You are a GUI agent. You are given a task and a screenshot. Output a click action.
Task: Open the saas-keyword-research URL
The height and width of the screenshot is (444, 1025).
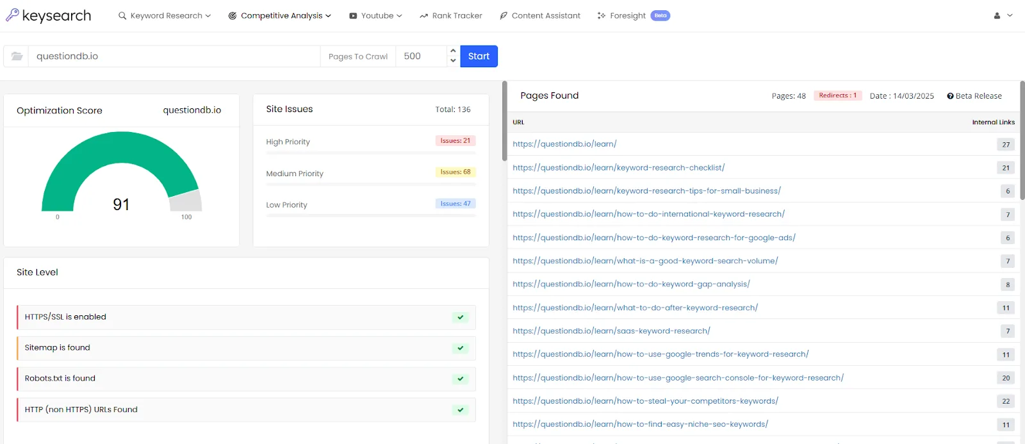tap(611, 331)
